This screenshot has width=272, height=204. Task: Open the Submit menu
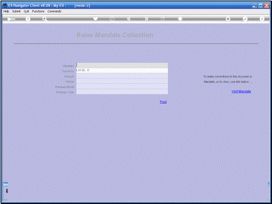pos(16,11)
